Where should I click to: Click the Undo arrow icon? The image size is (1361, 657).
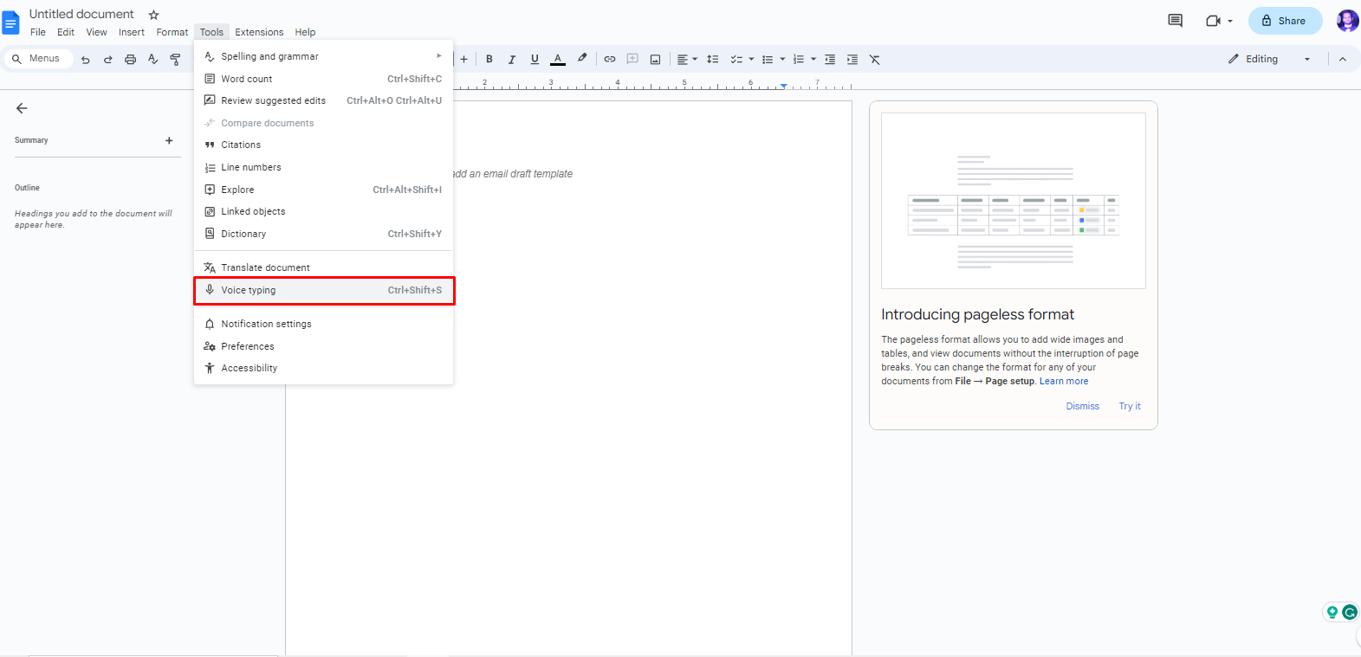coord(85,60)
